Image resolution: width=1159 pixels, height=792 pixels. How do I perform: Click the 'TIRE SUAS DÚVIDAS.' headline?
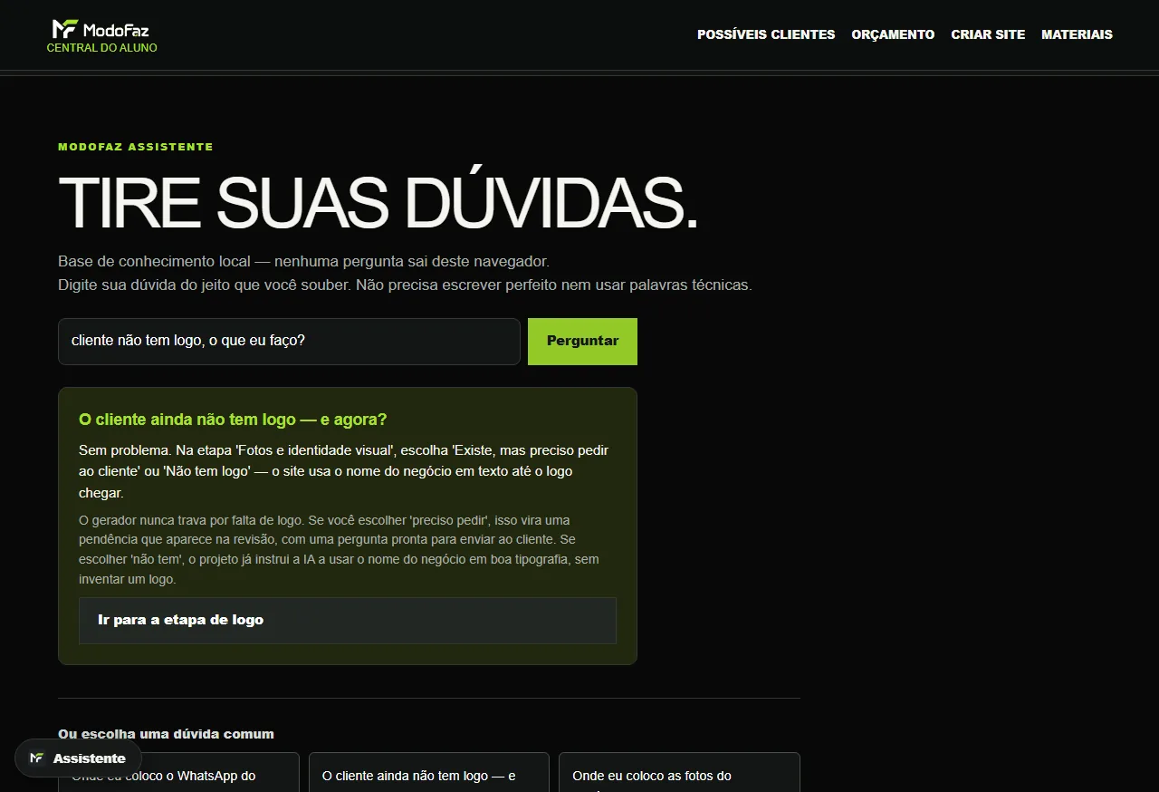pyautogui.click(x=378, y=201)
